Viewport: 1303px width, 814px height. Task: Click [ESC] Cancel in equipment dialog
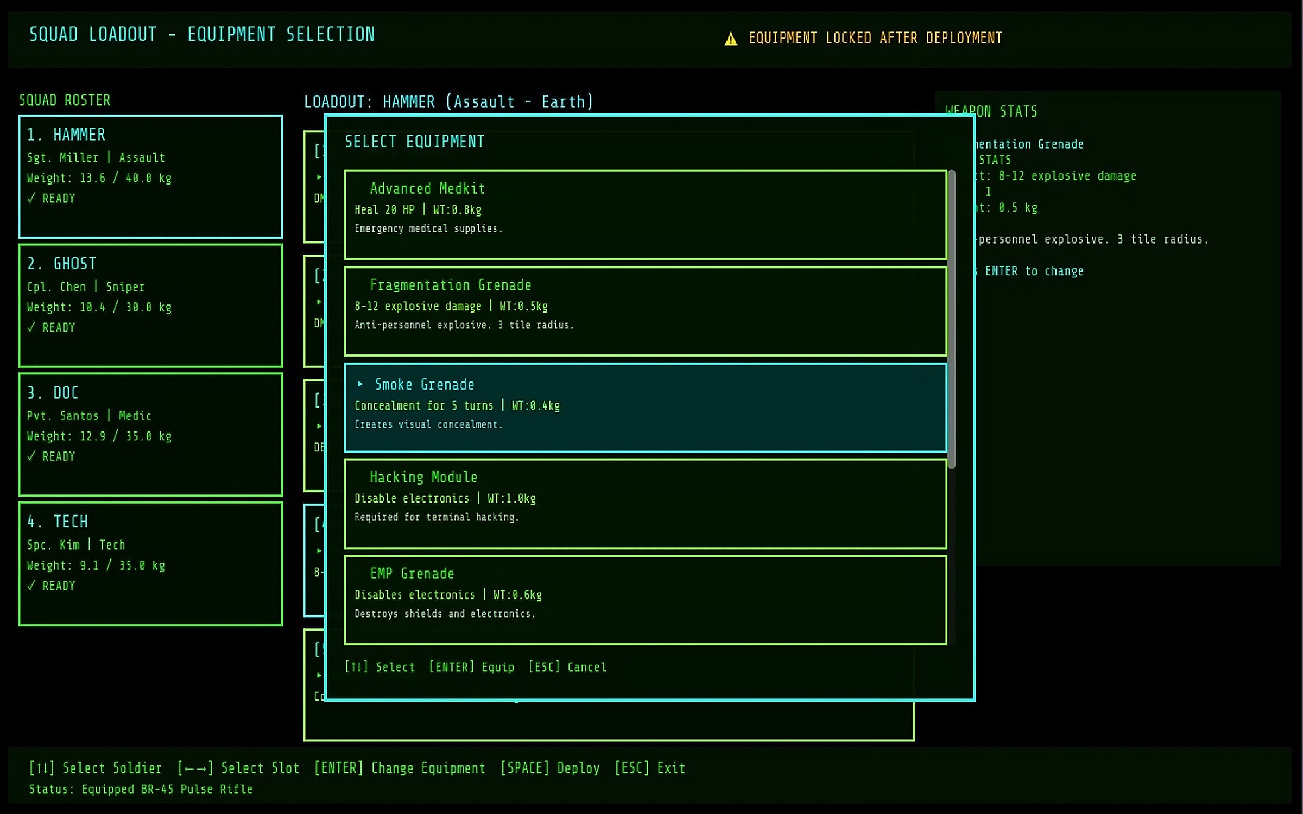pyautogui.click(x=567, y=667)
